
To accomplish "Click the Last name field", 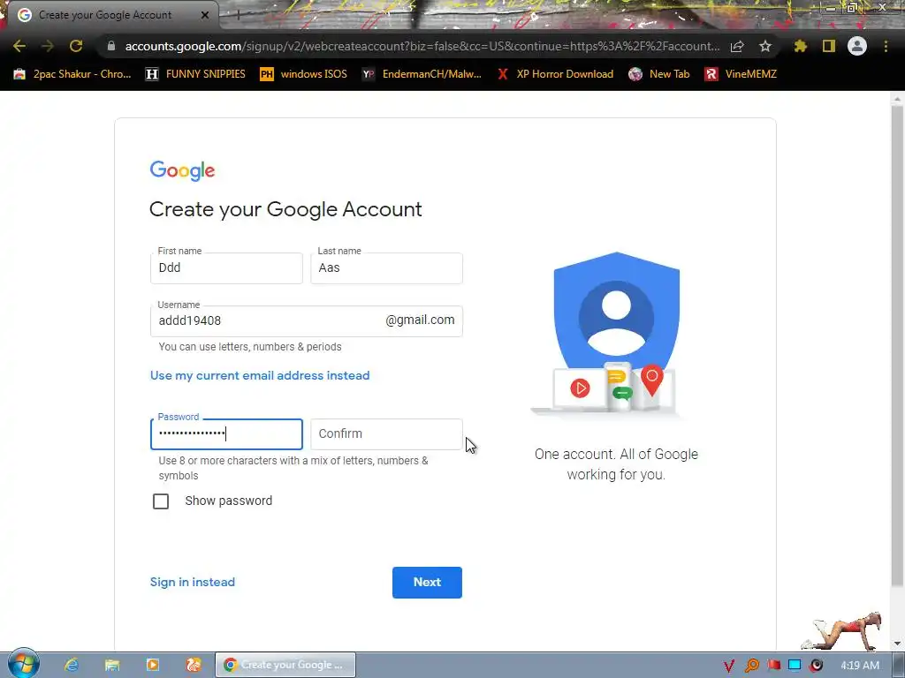I will (x=386, y=268).
